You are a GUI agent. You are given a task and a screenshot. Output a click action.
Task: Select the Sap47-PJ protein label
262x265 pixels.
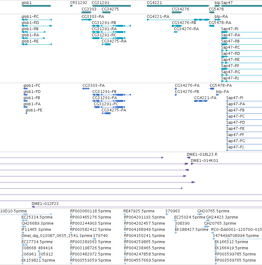(235, 147)
